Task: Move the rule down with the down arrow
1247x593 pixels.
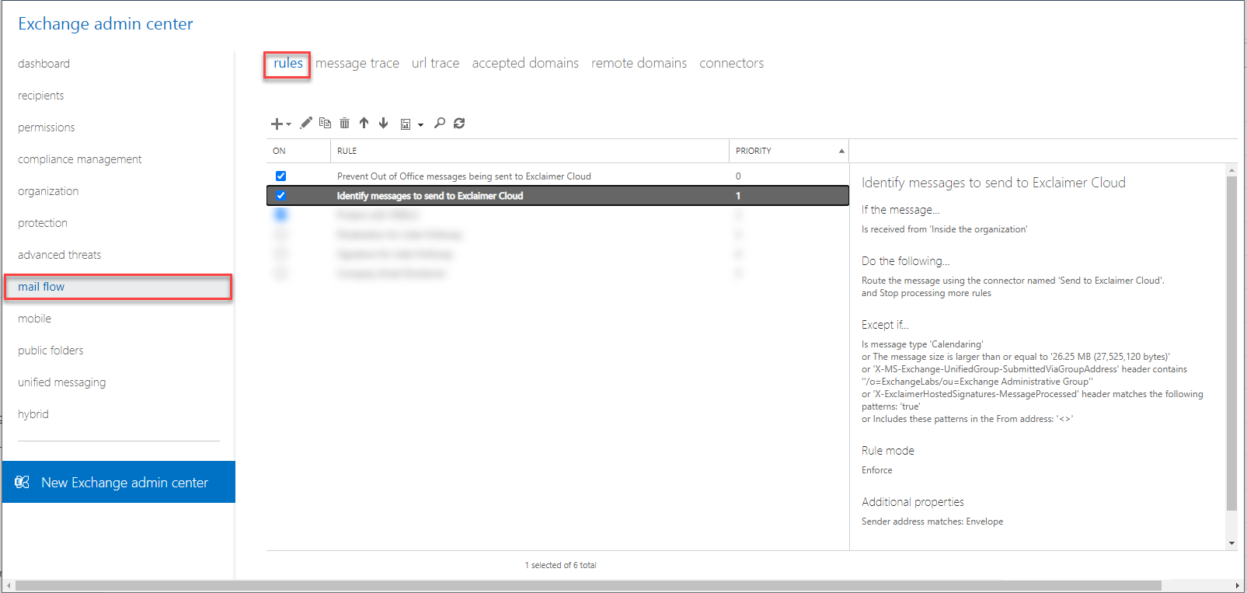Action: [383, 123]
